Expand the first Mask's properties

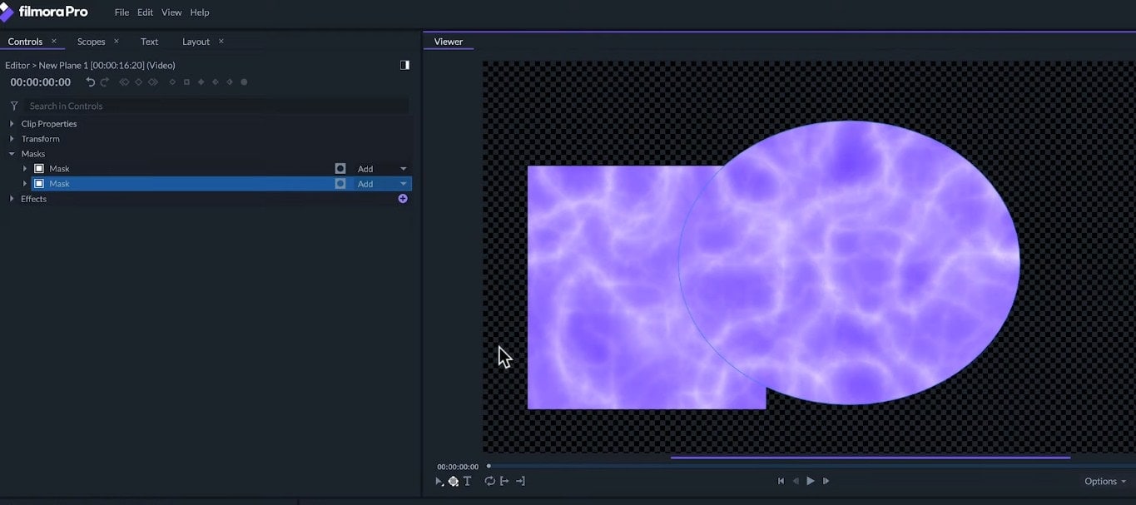point(25,169)
